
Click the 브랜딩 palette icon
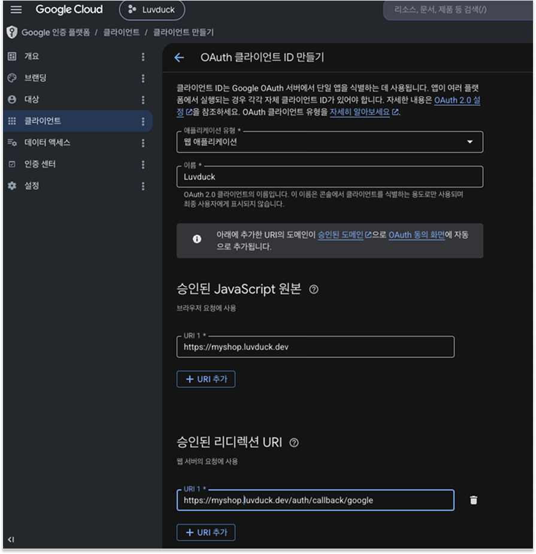[x=12, y=78]
